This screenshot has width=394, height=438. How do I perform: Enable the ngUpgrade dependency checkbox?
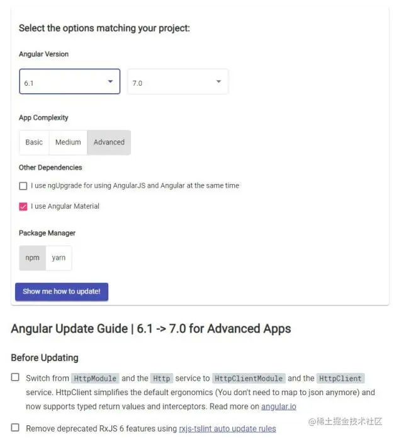pos(23,186)
